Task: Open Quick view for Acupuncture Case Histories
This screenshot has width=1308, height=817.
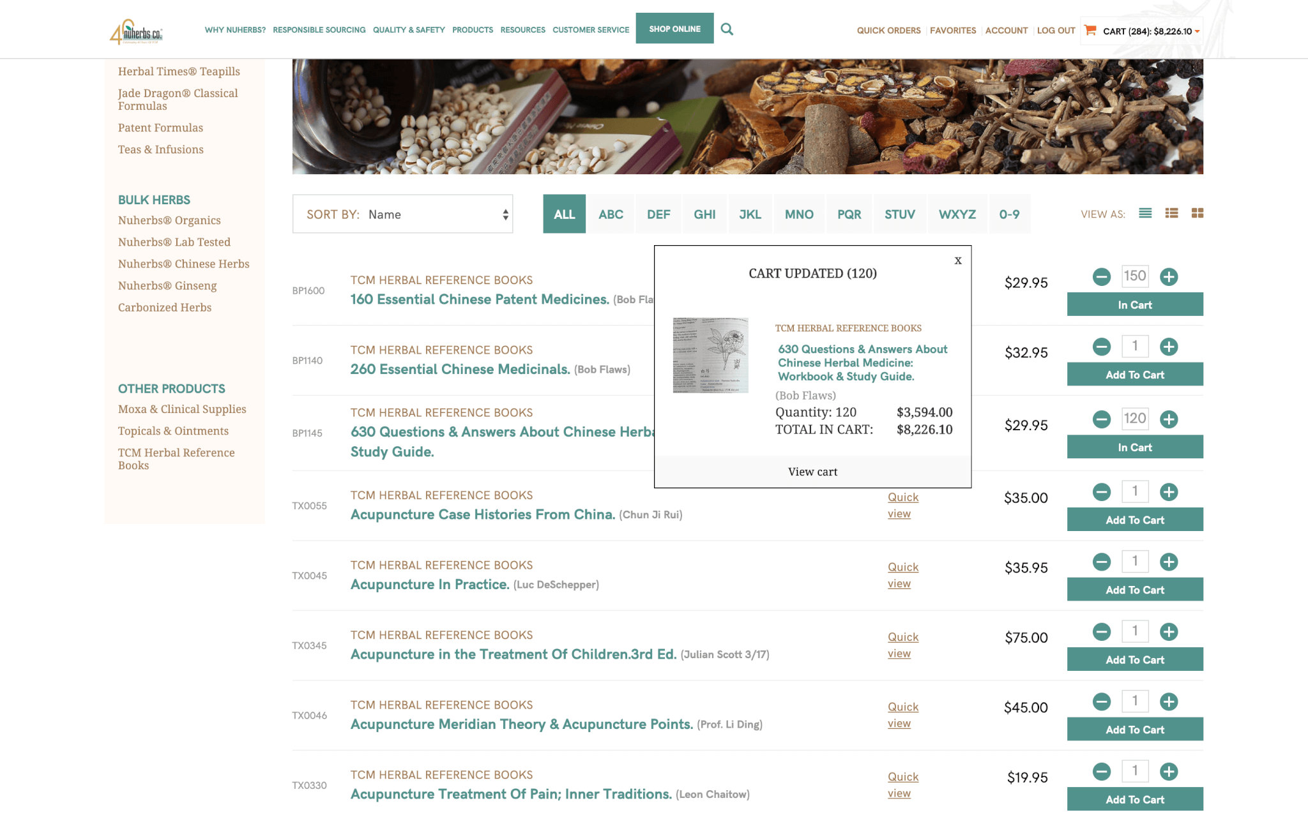Action: 903,506
